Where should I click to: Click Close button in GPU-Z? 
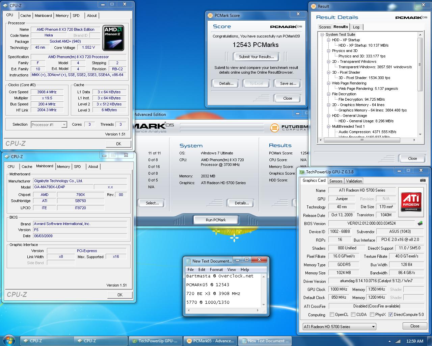415,326
